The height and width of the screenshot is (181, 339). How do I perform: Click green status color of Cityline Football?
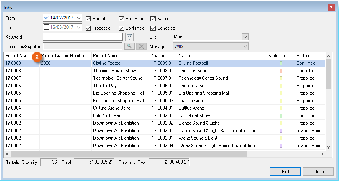[x=281, y=63]
